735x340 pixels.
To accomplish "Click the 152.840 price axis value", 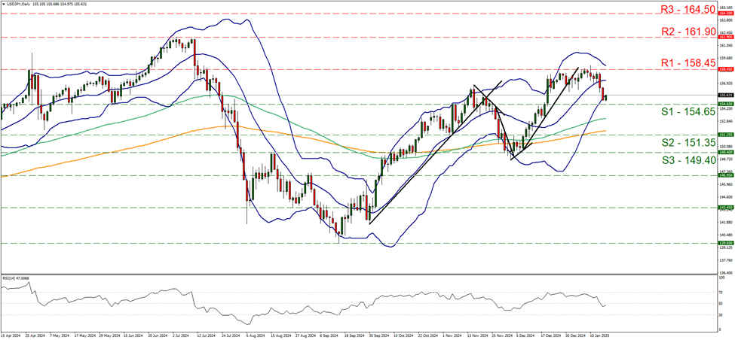I will pos(725,120).
